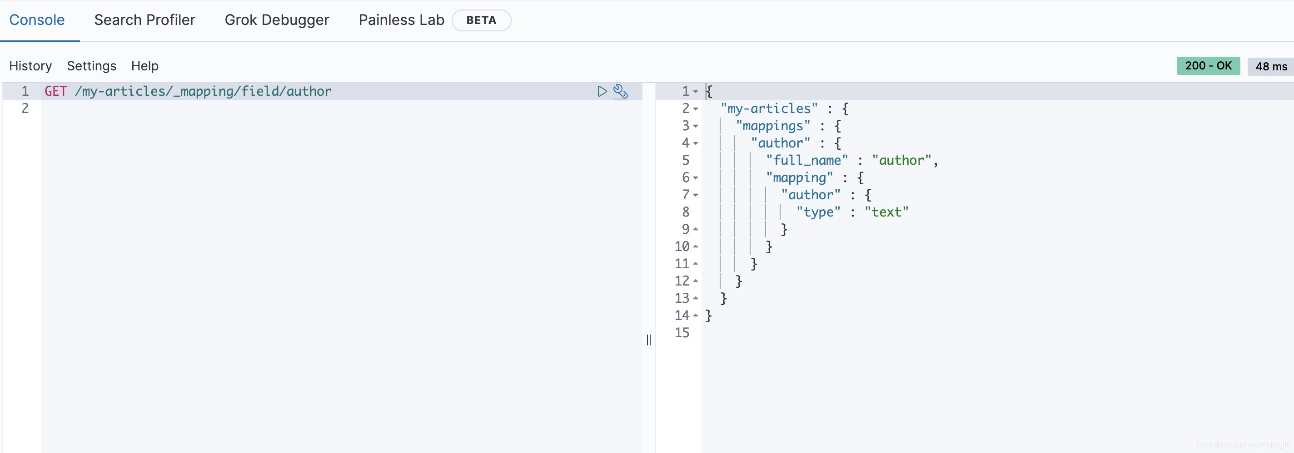The width and height of the screenshot is (1294, 453).
Task: Click the GET method keyword
Action: pyautogui.click(x=56, y=91)
